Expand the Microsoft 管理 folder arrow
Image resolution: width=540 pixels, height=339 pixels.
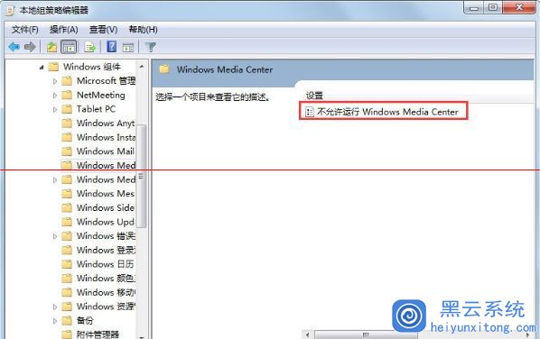(55, 81)
